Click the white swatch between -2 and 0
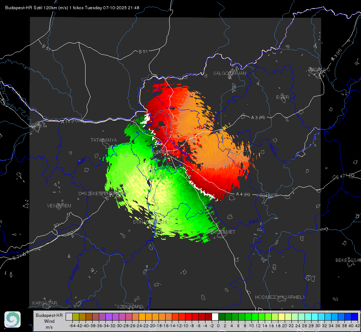361x332 pixels. pyautogui.click(x=215, y=317)
